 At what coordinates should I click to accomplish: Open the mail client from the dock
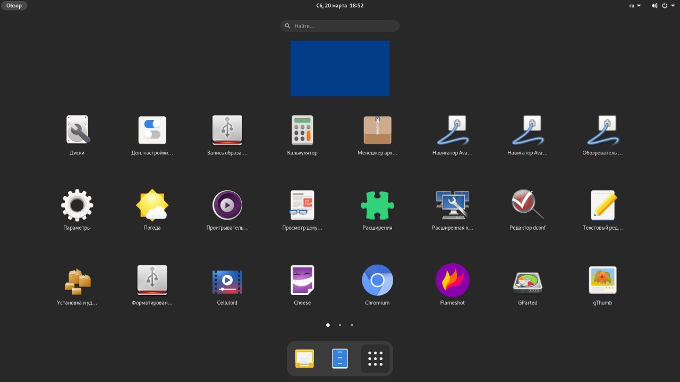(x=304, y=359)
